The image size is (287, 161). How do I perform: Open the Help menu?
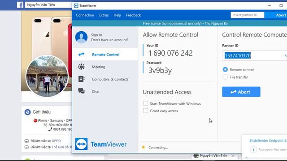point(117,15)
